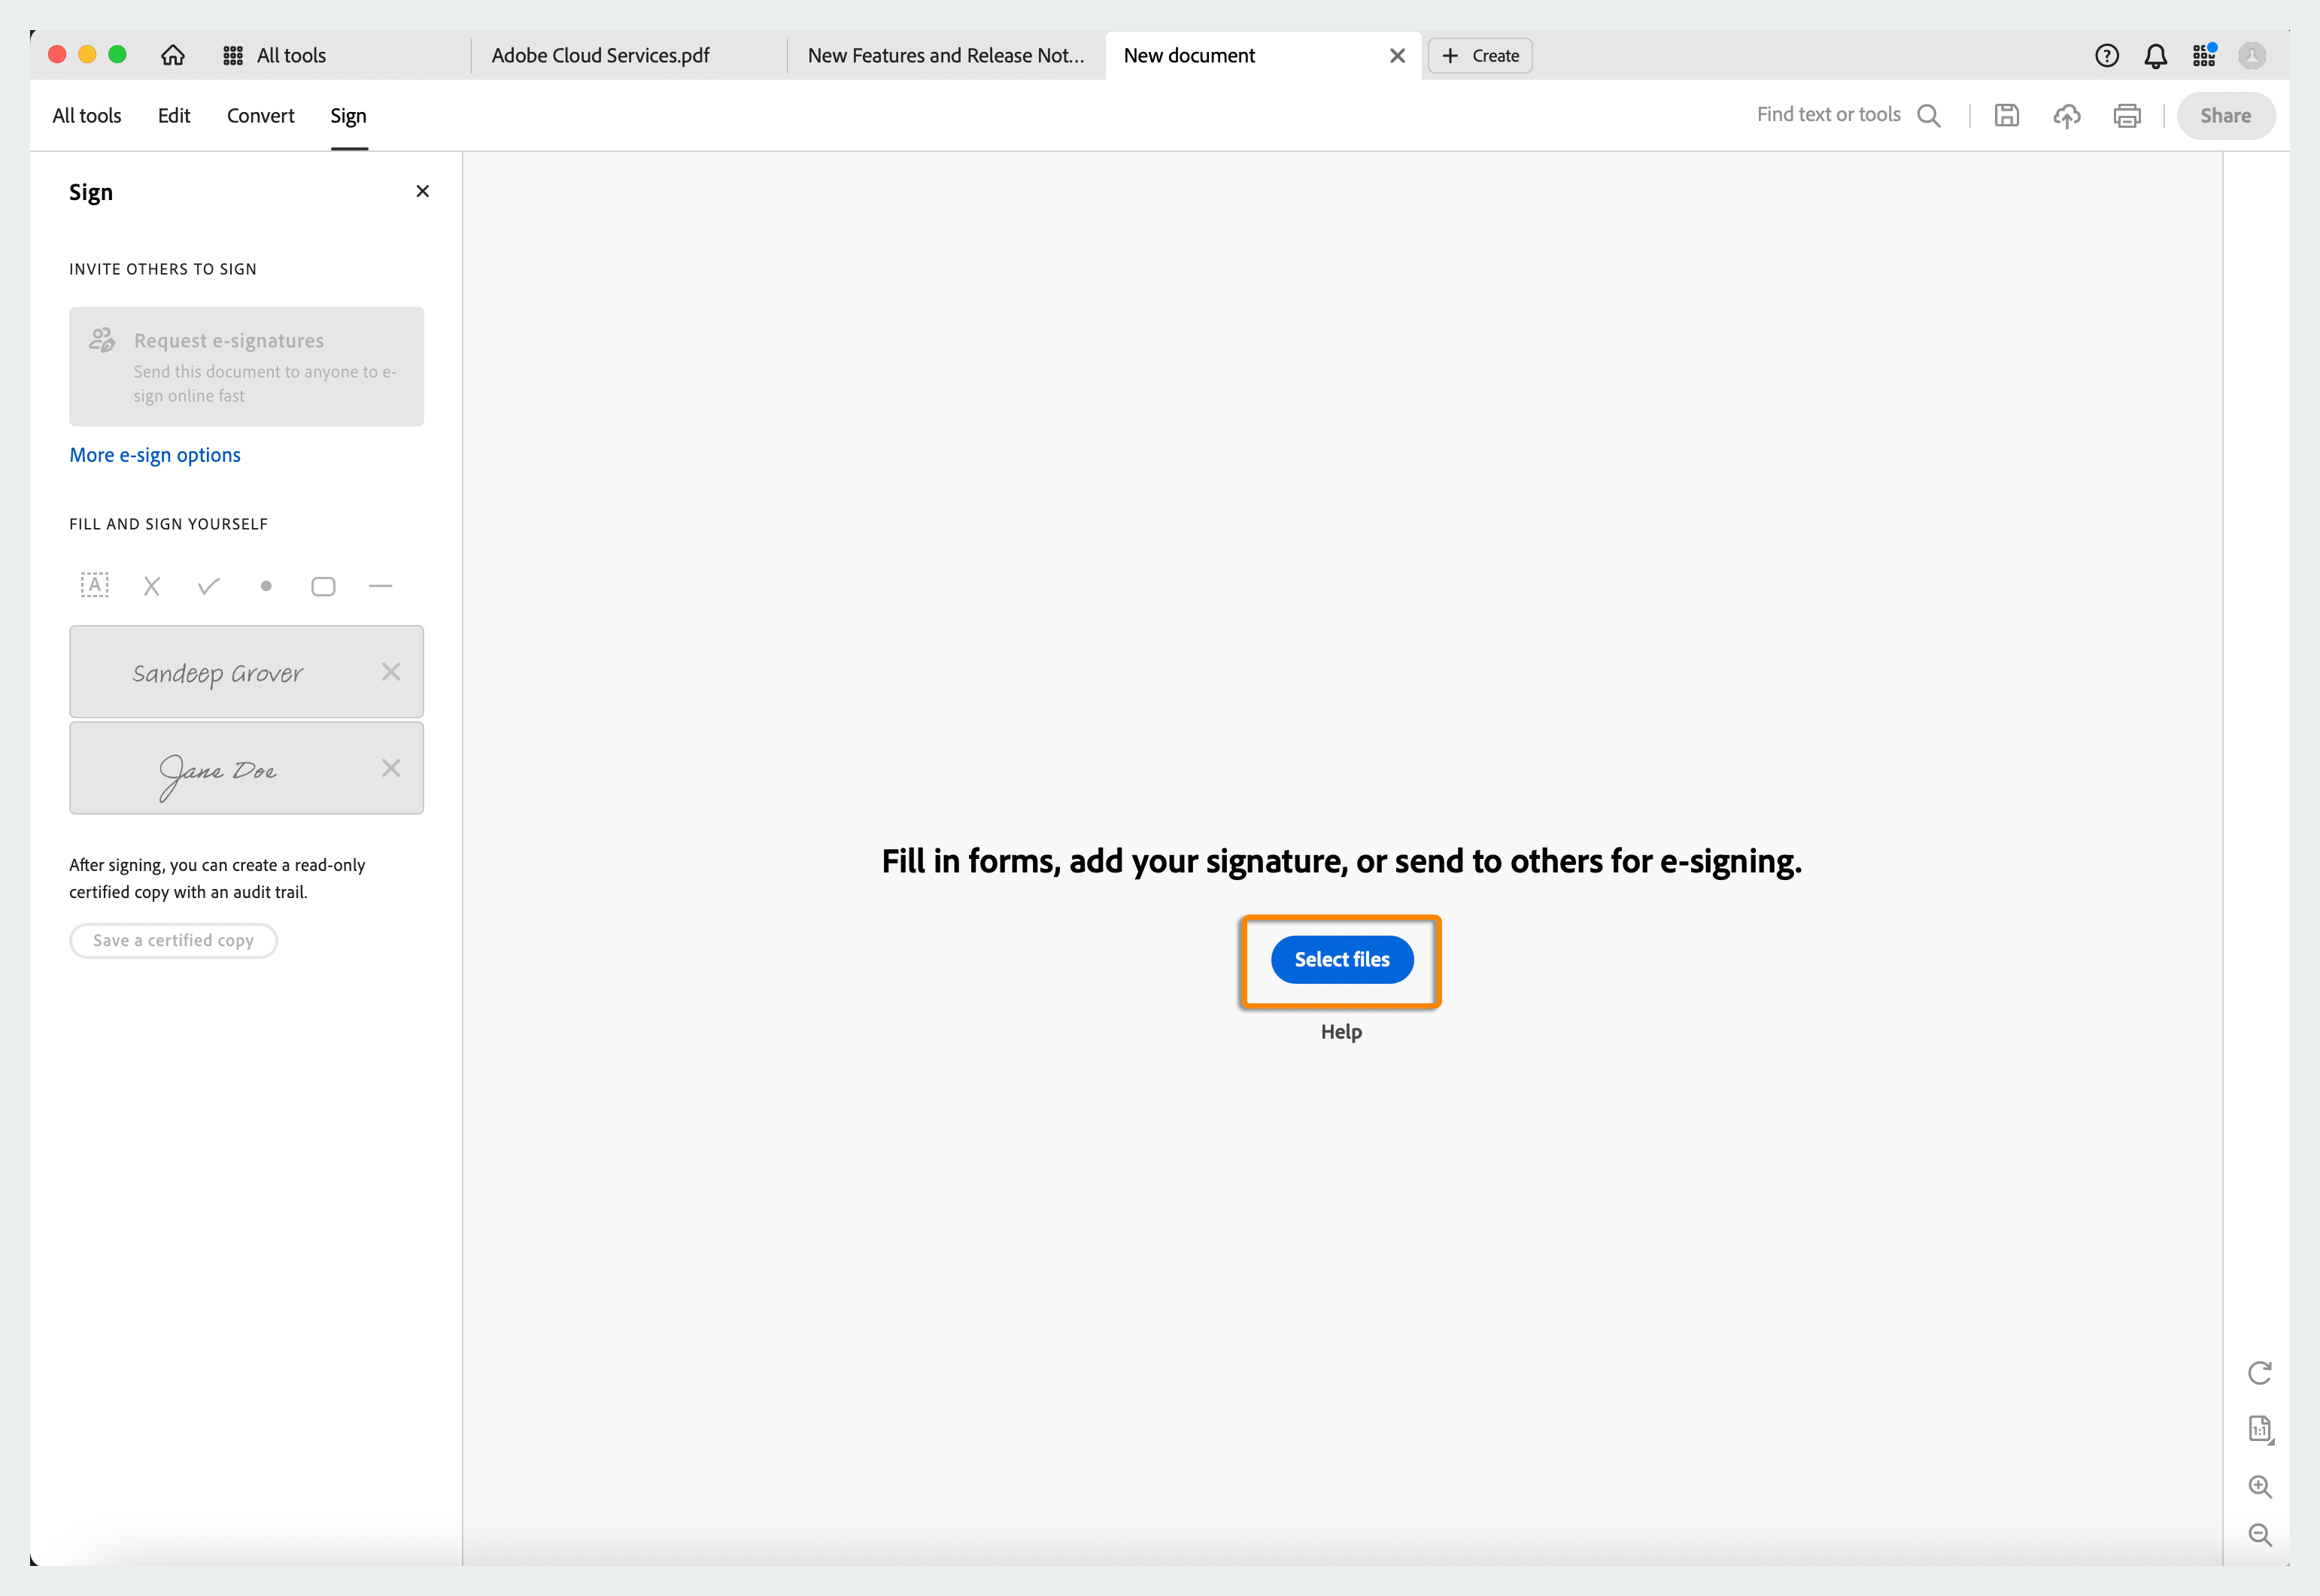Switch to New Features and Release Notes tab
This screenshot has height=1596, width=2320.
946,56
